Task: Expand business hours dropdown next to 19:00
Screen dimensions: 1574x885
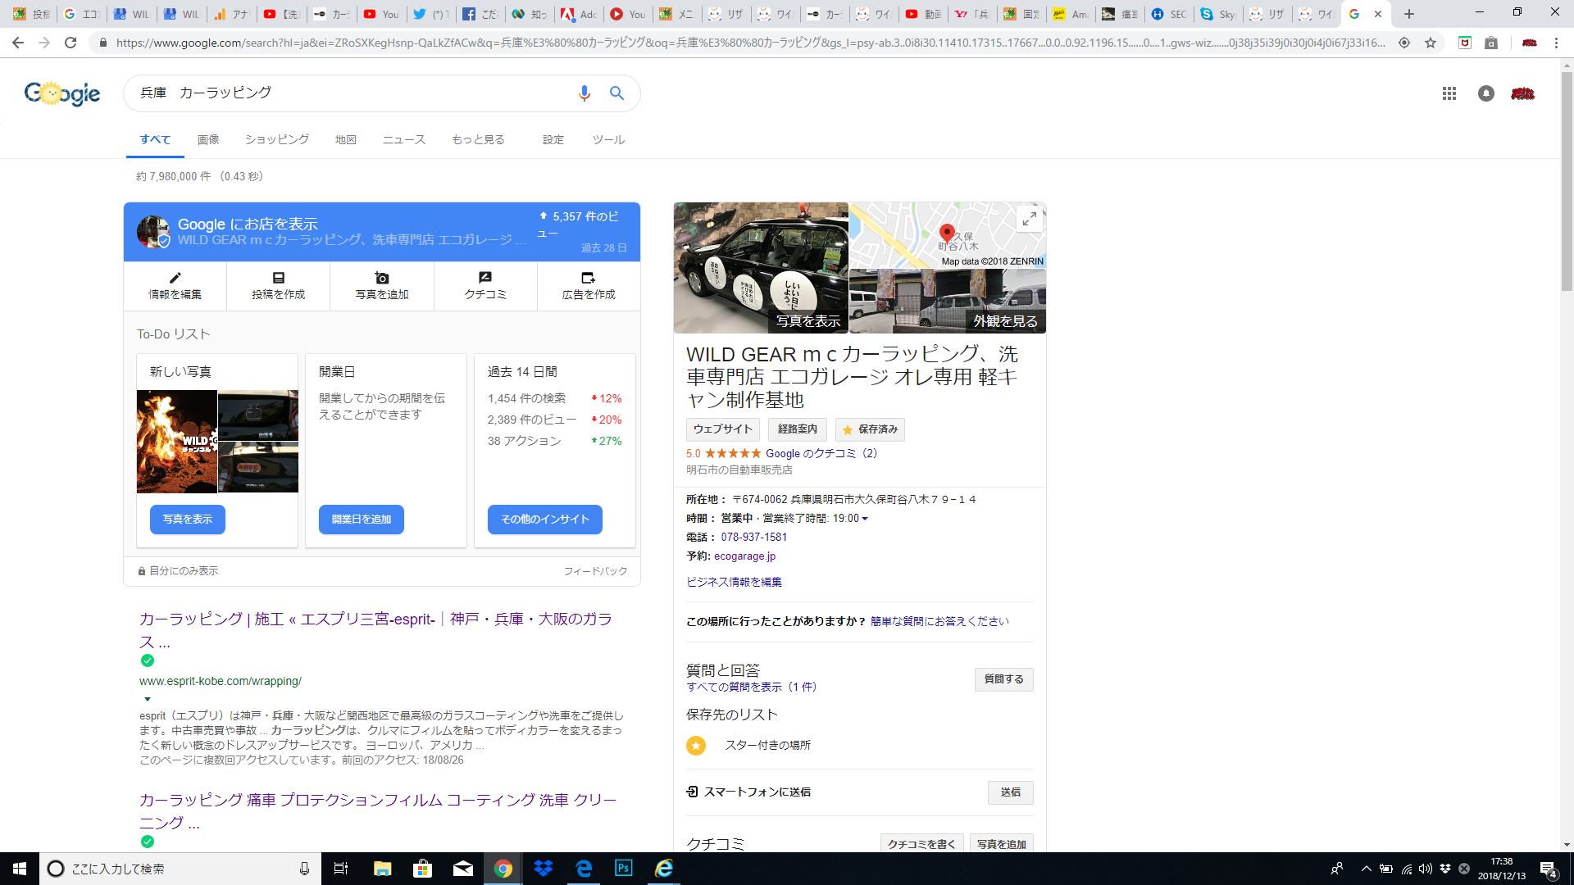Action: click(865, 519)
